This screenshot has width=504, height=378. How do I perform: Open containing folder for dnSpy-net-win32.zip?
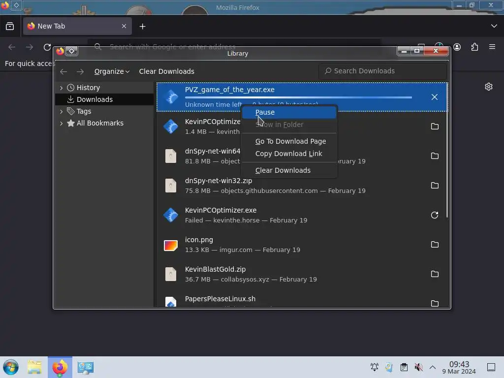[435, 186]
